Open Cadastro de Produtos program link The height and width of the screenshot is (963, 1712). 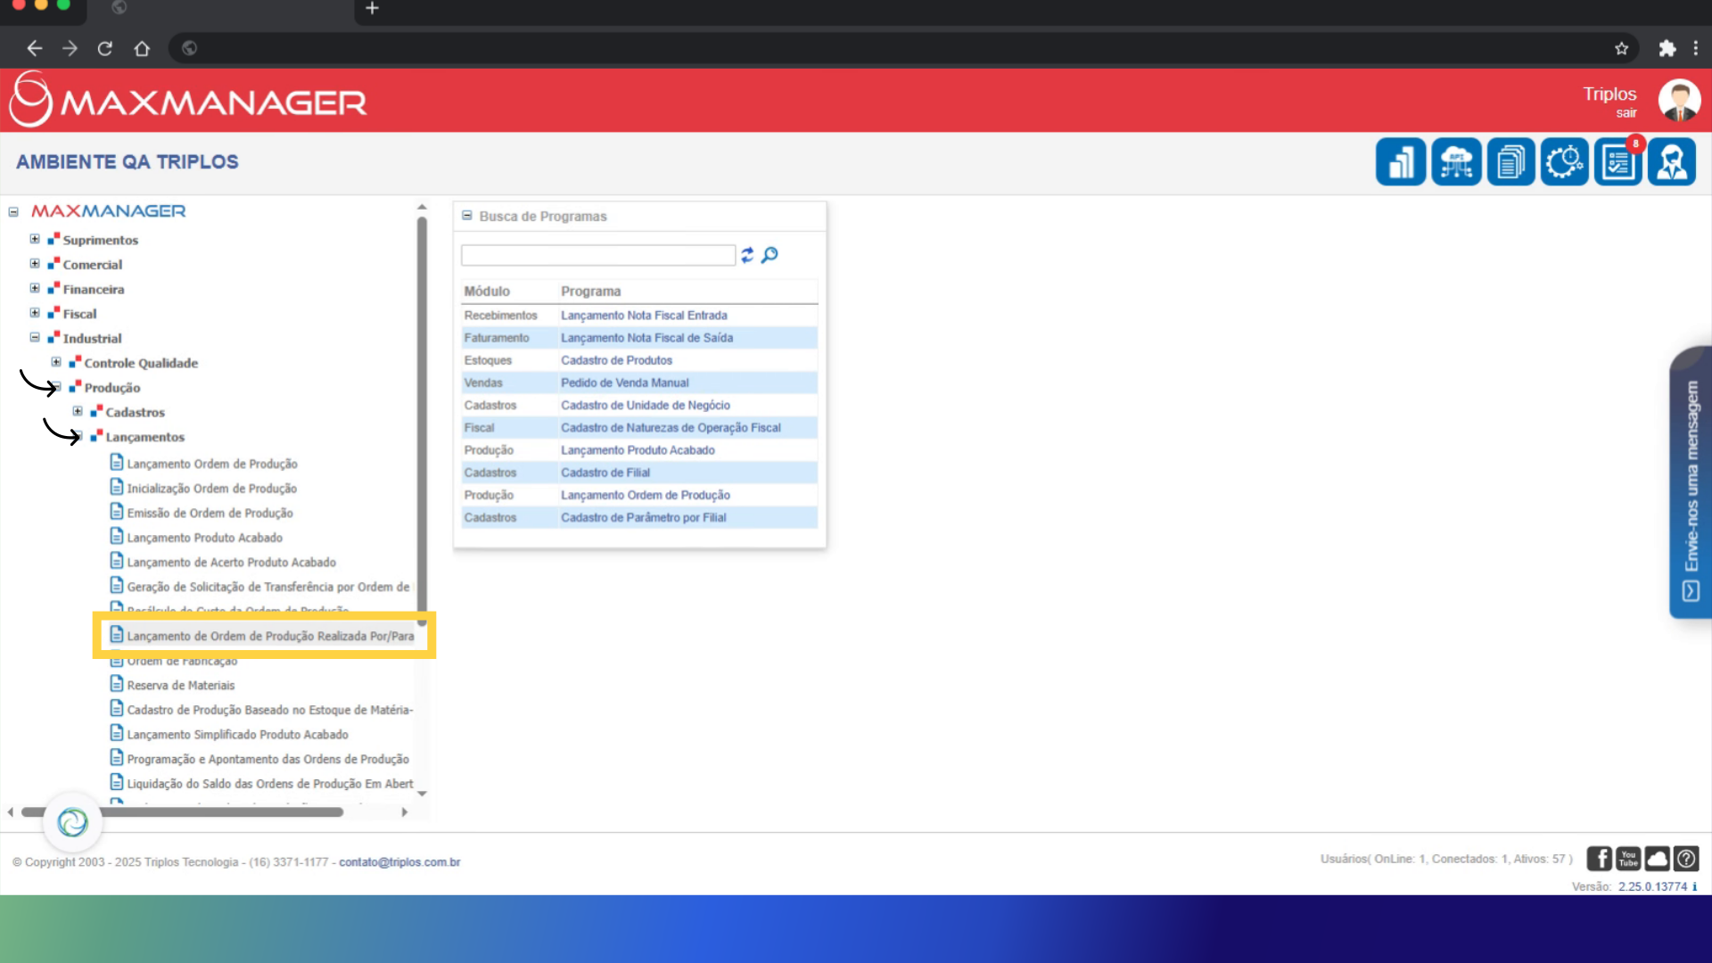click(x=616, y=360)
